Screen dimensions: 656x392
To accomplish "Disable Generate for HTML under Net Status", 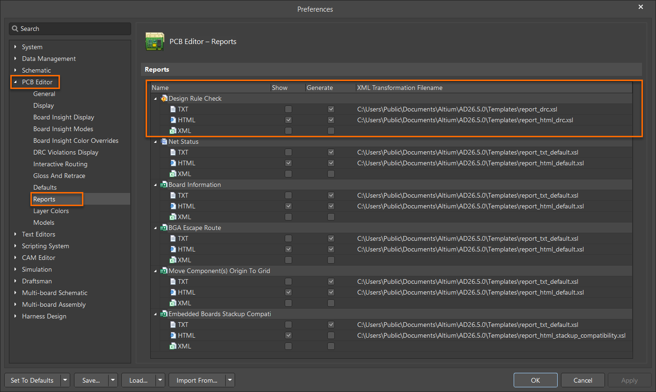I will 331,163.
